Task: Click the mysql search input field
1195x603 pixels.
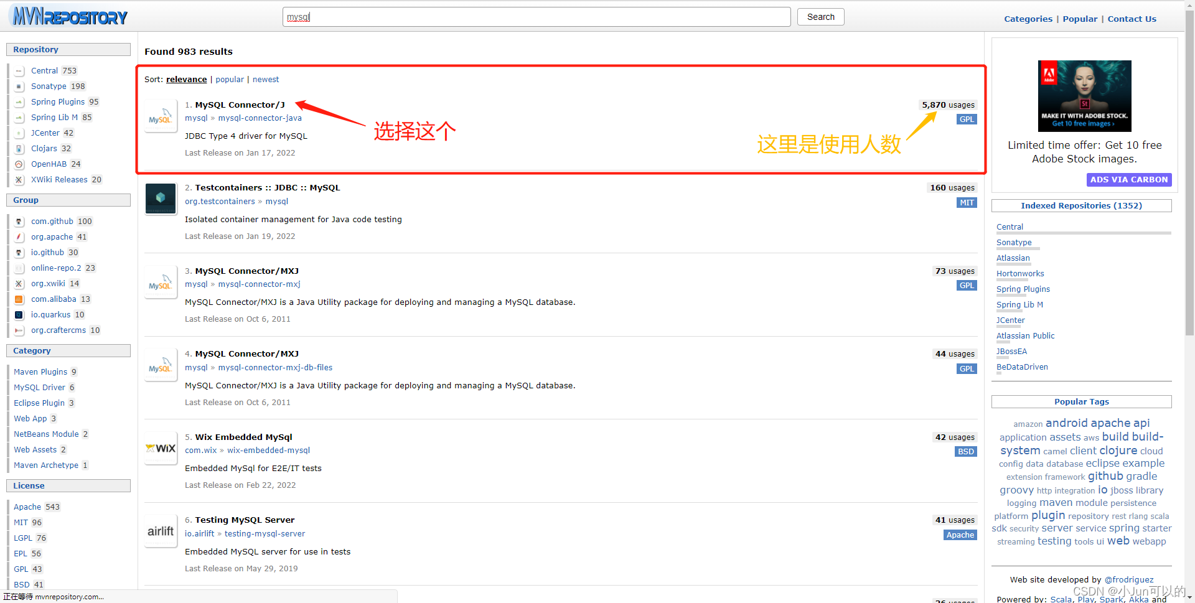Action: (537, 17)
